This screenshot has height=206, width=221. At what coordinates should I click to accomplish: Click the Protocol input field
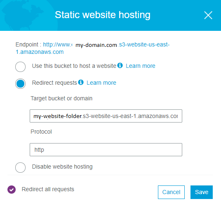106,150
